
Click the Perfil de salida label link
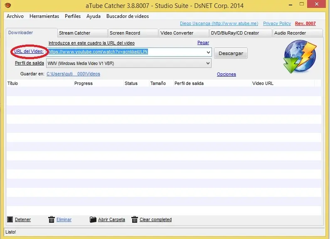pyautogui.click(x=30, y=63)
